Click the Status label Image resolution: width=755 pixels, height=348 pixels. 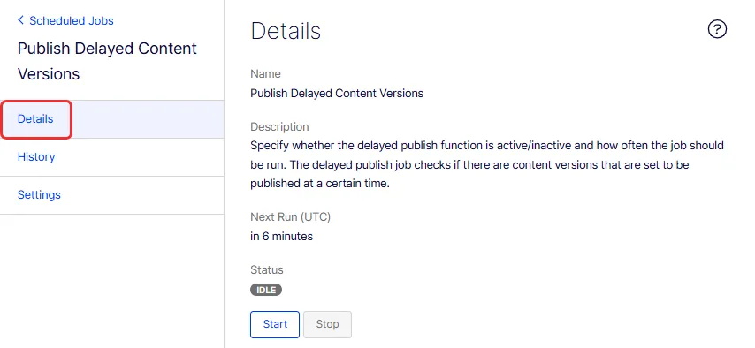267,270
